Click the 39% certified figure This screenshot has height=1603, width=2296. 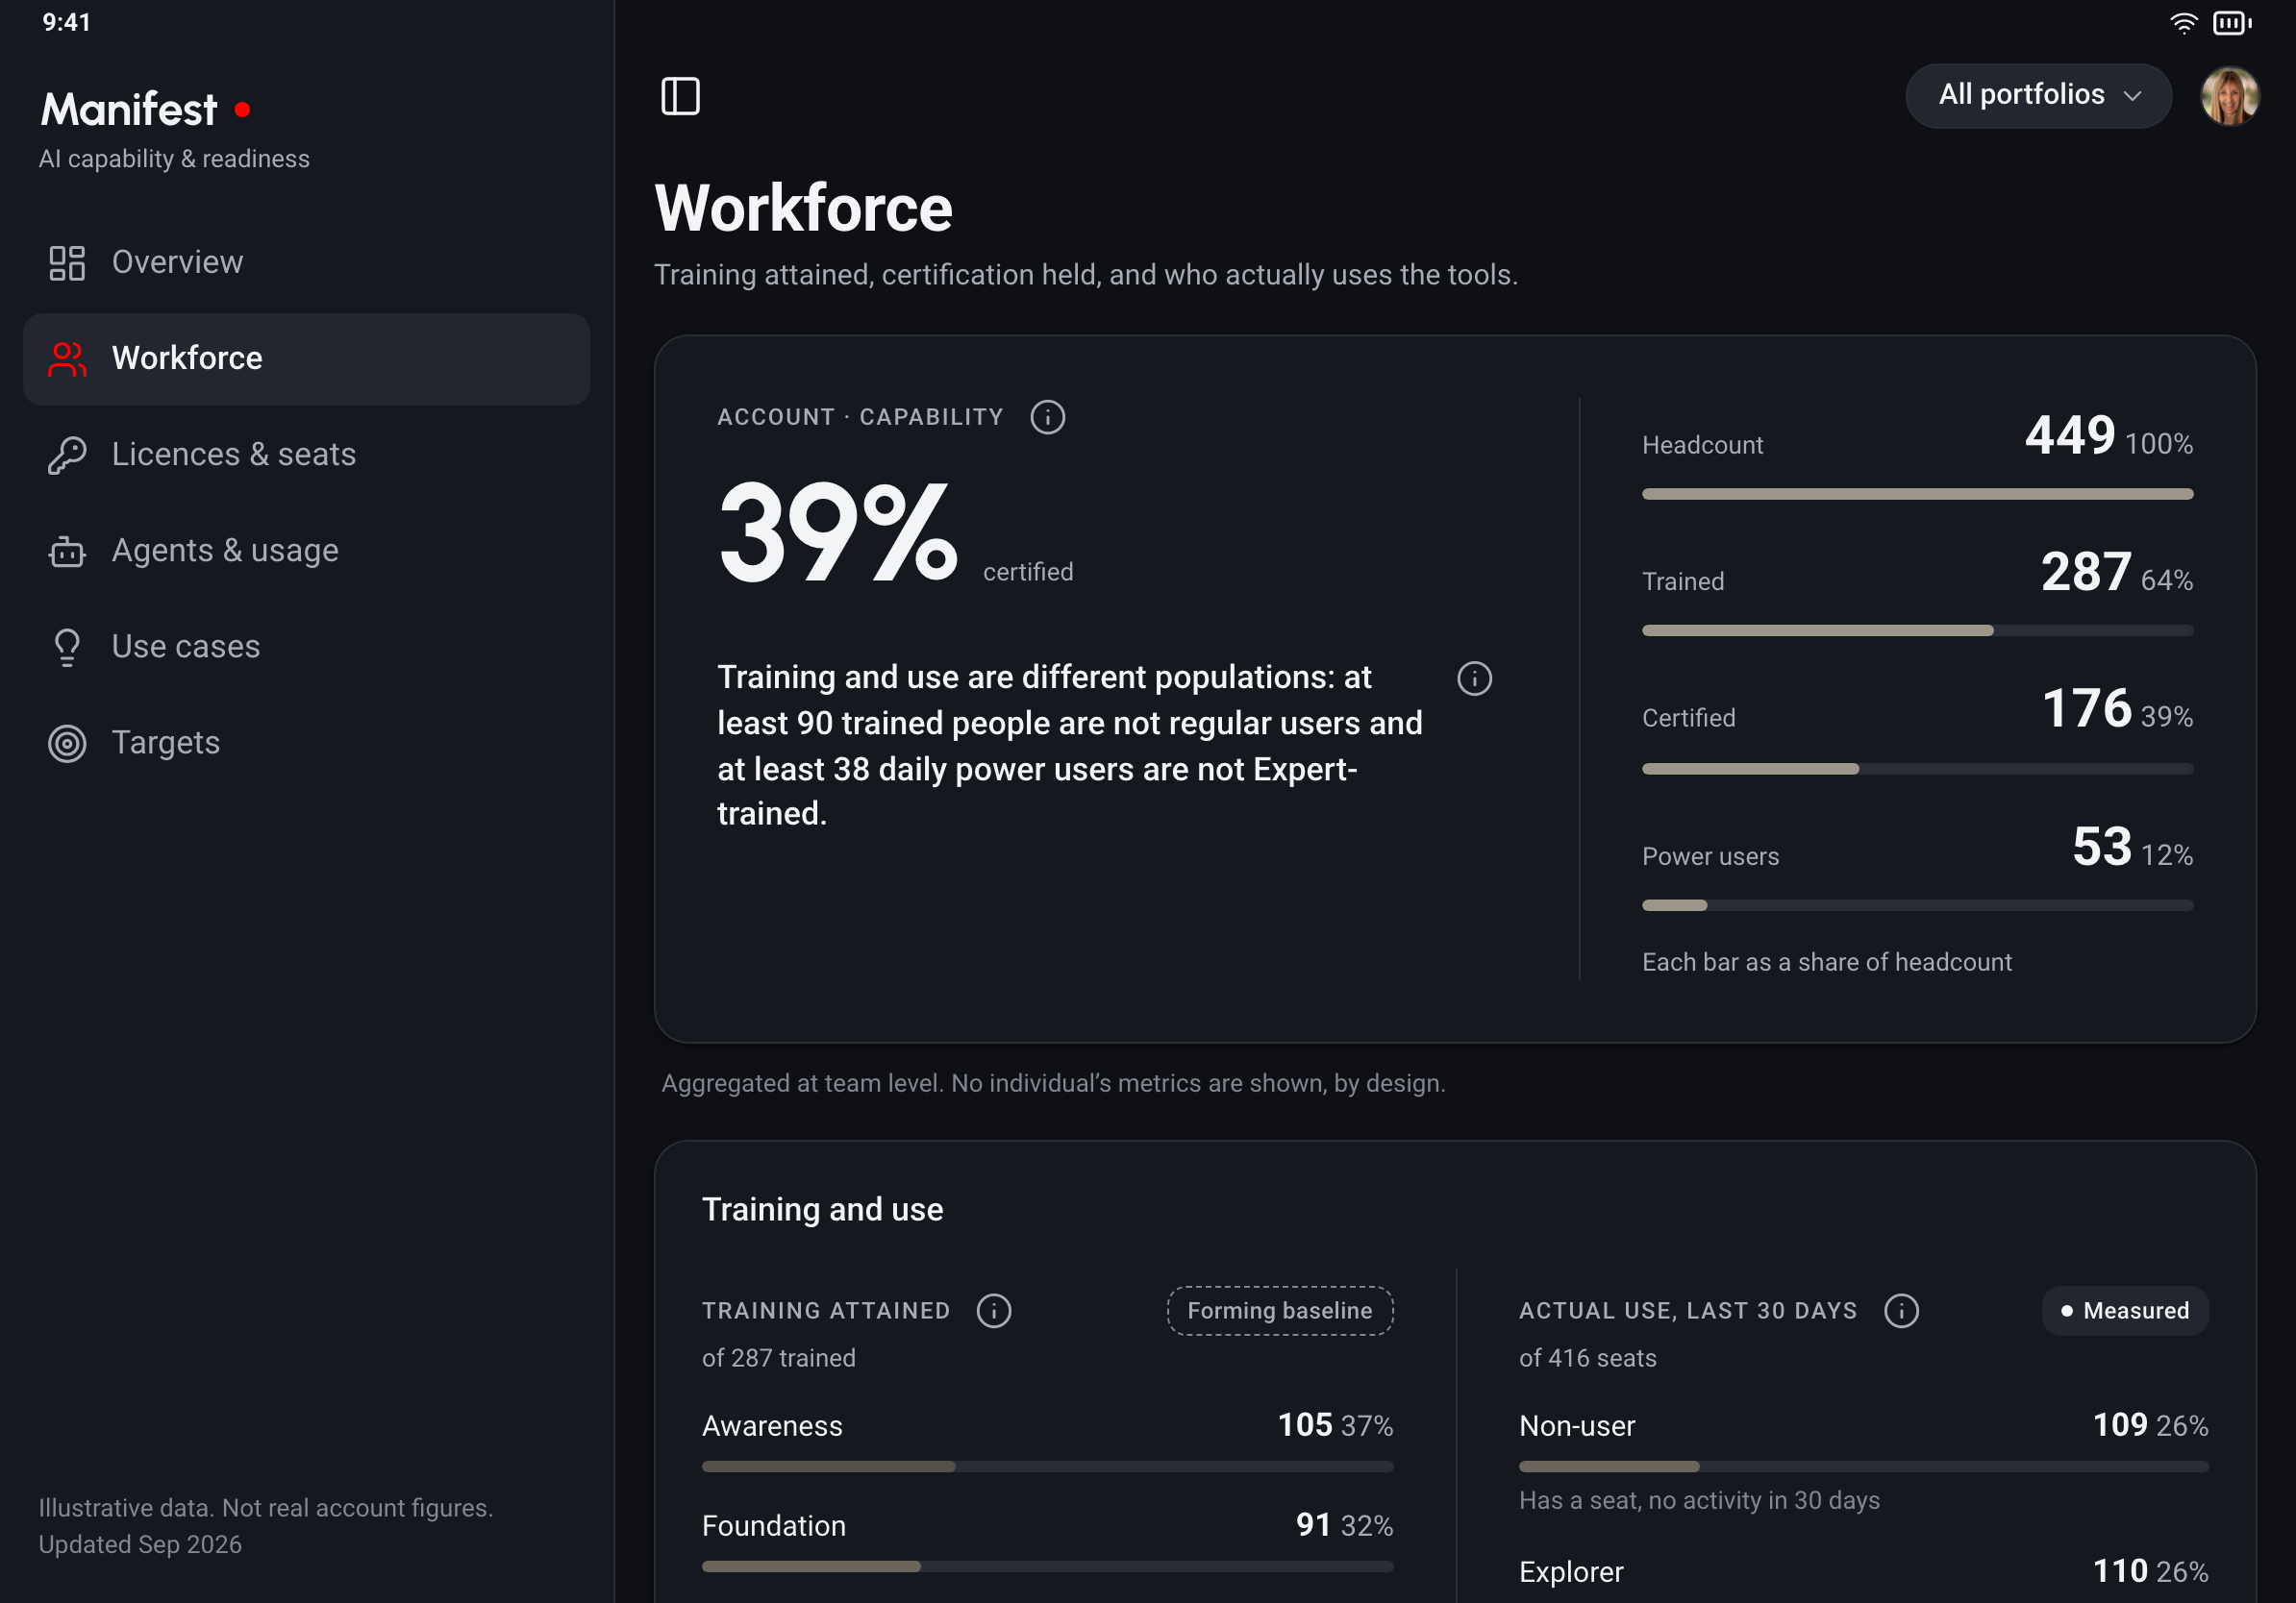[x=838, y=531]
